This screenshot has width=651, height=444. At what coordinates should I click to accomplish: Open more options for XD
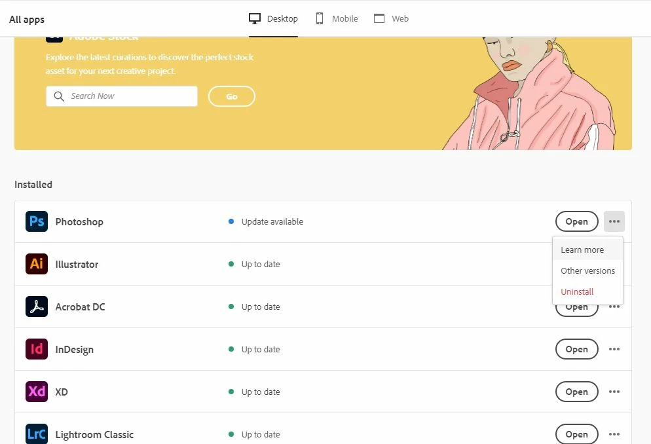click(614, 392)
